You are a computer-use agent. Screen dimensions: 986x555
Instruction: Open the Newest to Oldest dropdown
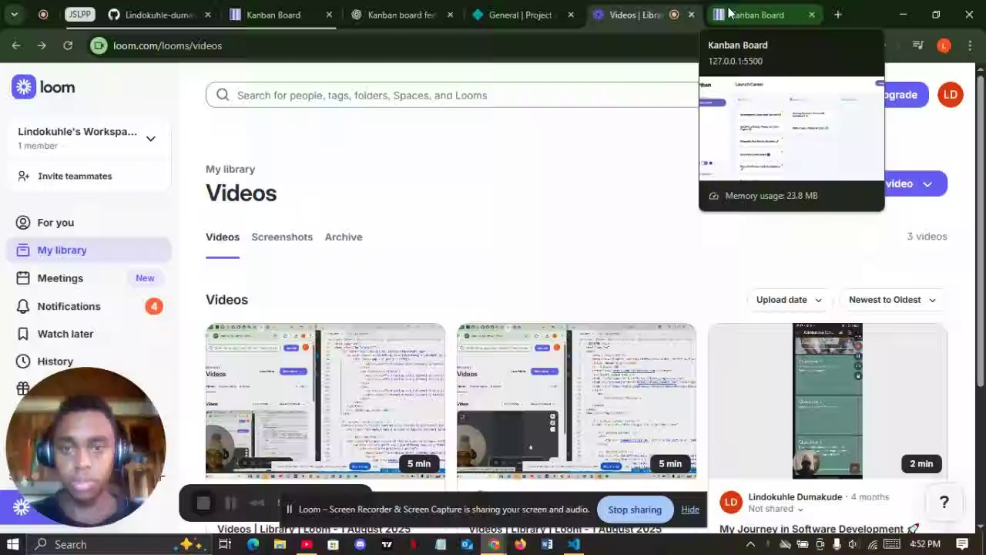tap(892, 300)
